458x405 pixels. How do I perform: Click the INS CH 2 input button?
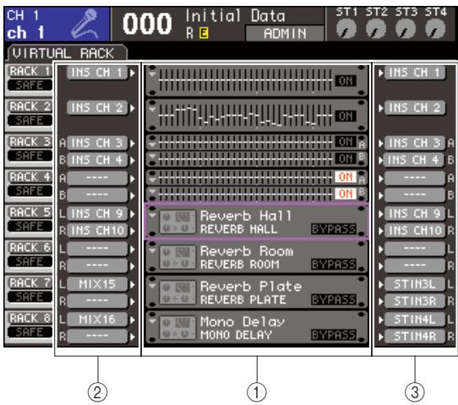(x=97, y=108)
